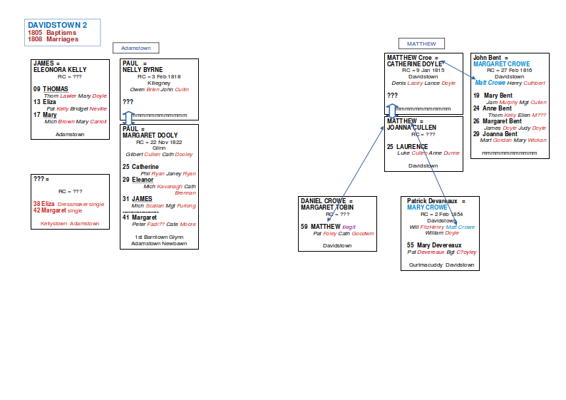Select the 25 LAURENCE entry
The width and height of the screenshot is (566, 400).
click(408, 147)
